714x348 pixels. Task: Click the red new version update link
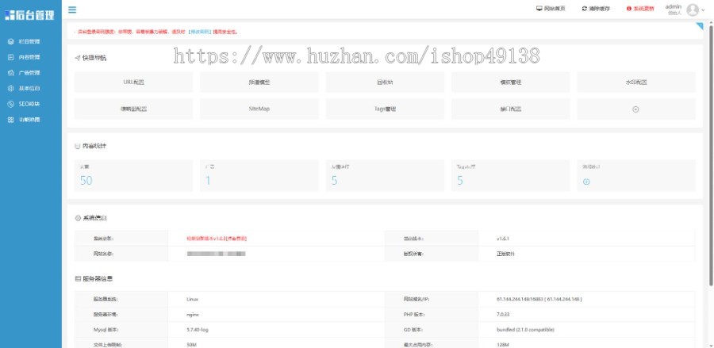217,239
